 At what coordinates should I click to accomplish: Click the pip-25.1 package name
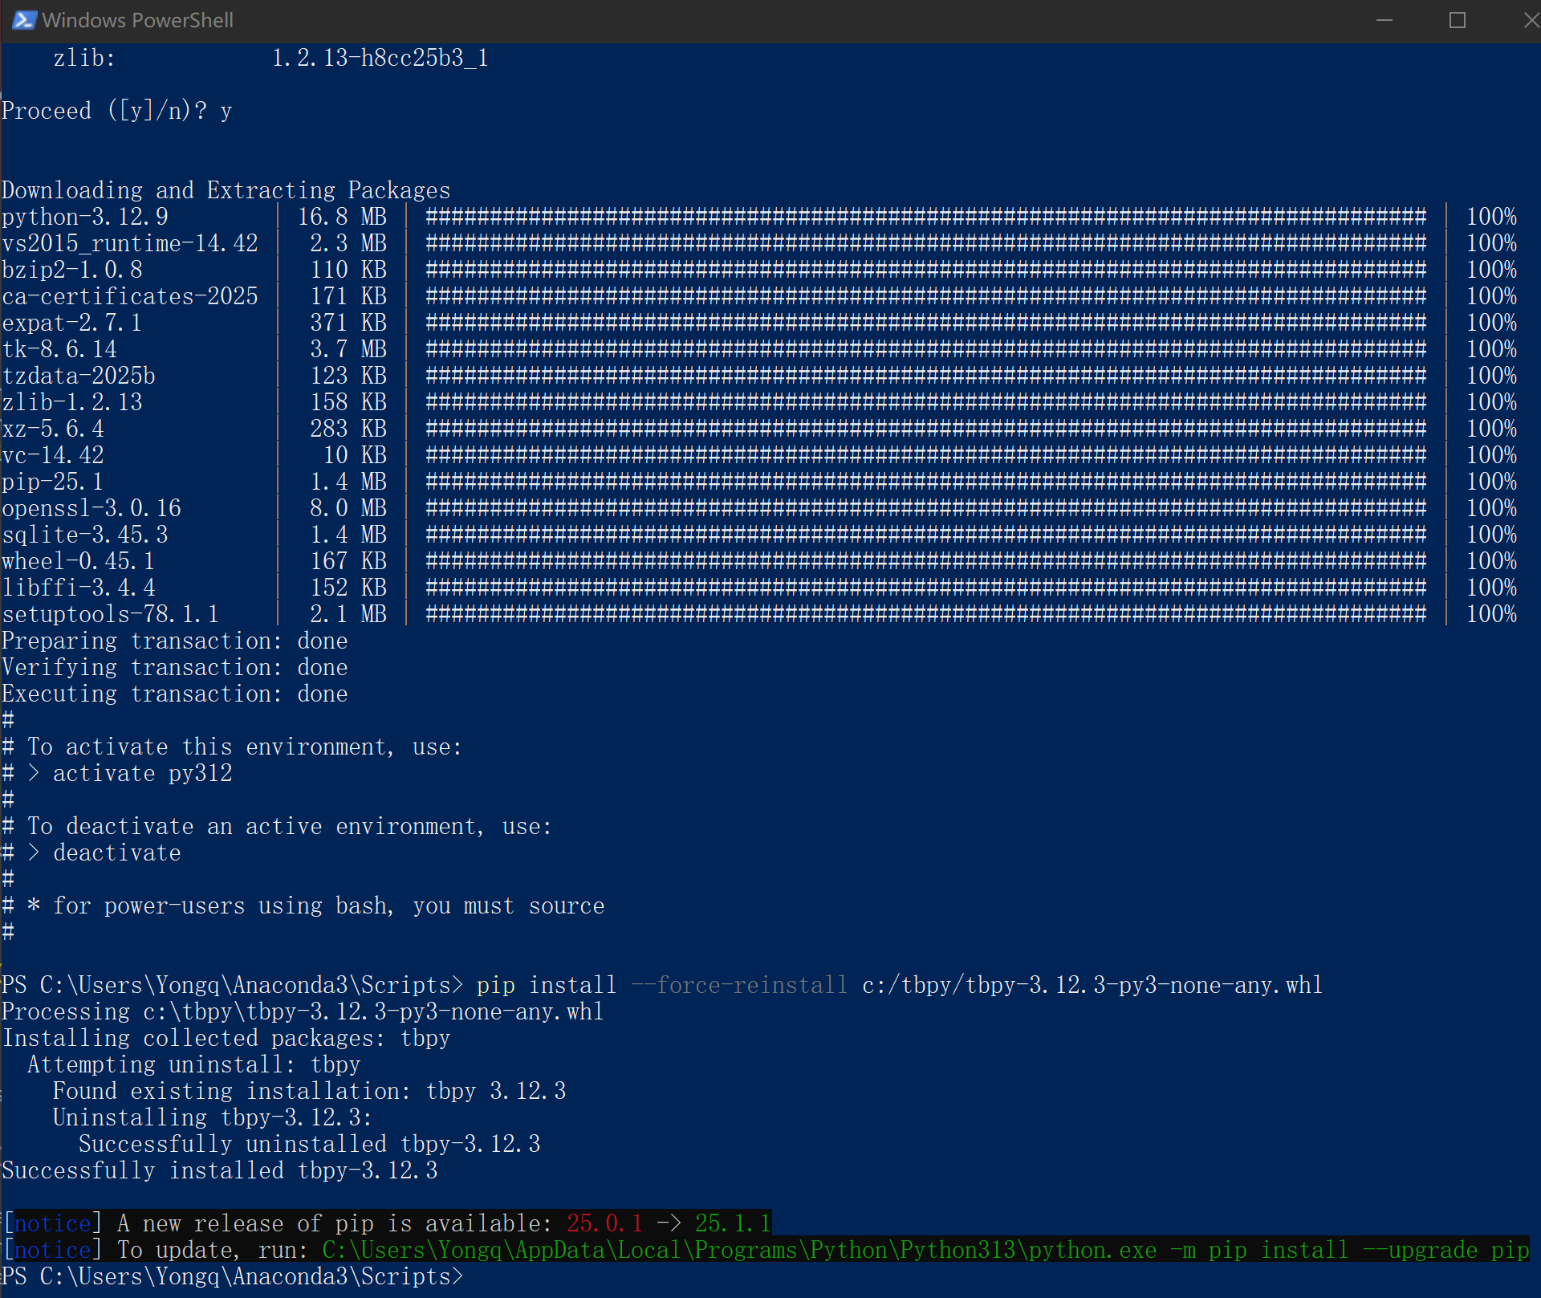[53, 482]
